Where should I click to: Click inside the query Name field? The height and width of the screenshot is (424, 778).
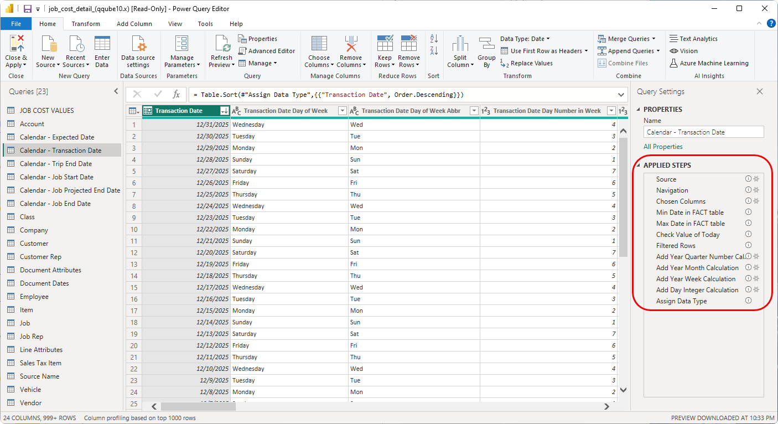(x=703, y=132)
